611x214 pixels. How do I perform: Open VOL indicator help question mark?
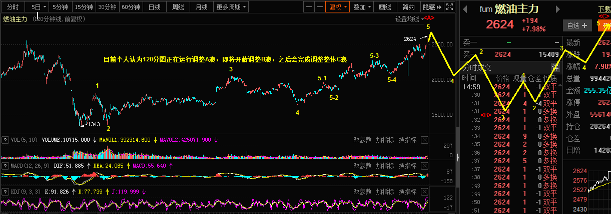click(6, 140)
